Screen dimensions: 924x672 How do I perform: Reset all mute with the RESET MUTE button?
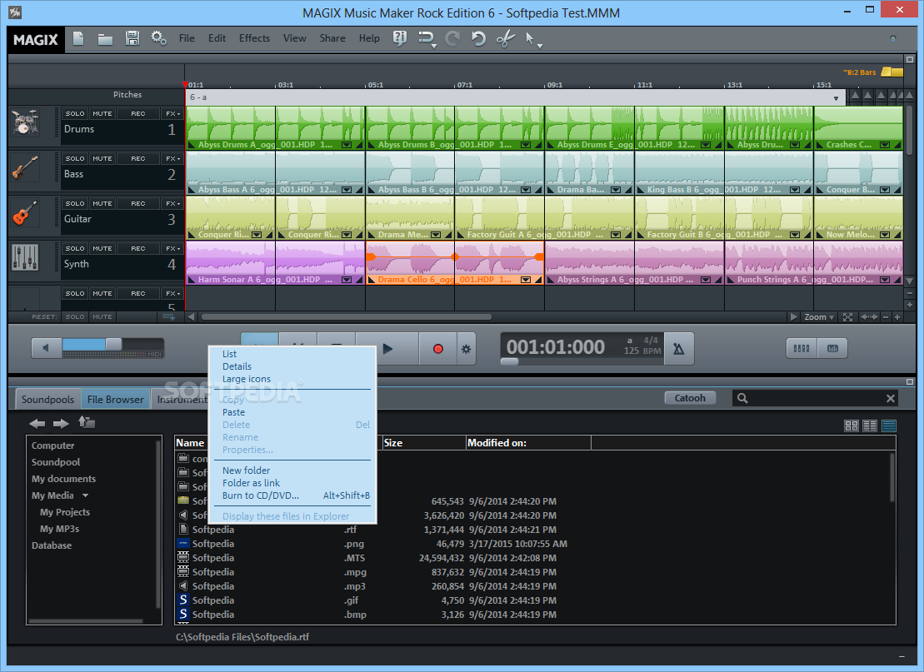tap(102, 317)
